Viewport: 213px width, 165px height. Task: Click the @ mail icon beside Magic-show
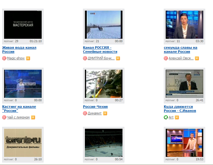pos(4,58)
